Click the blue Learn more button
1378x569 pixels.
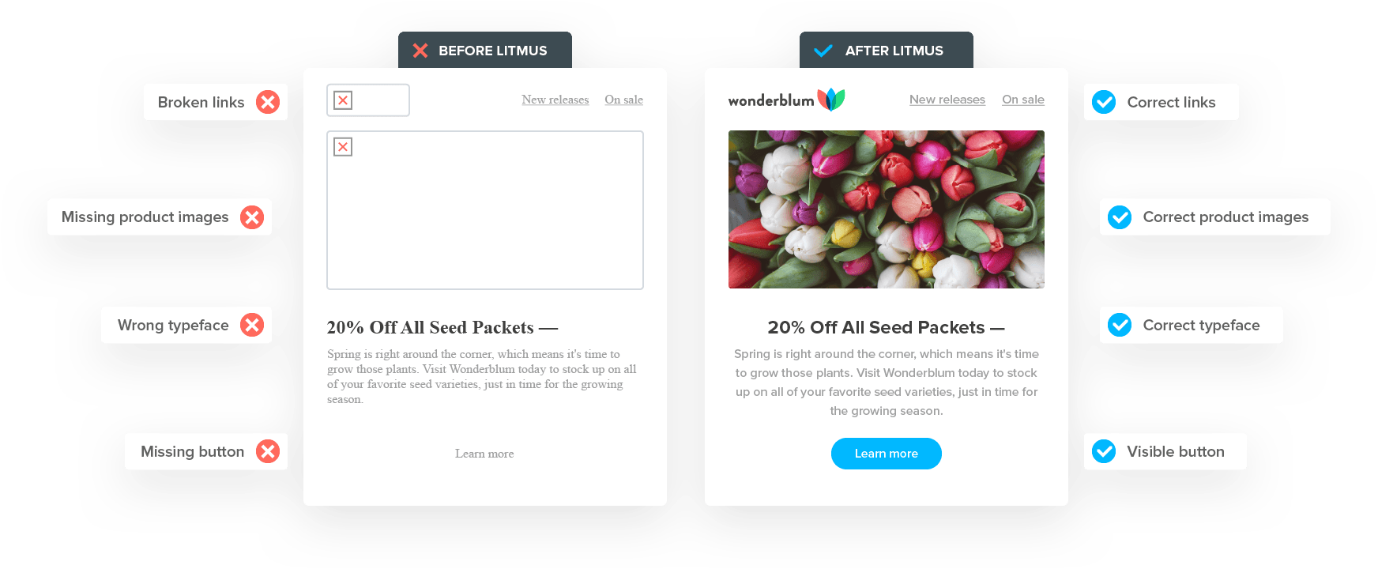click(x=887, y=454)
